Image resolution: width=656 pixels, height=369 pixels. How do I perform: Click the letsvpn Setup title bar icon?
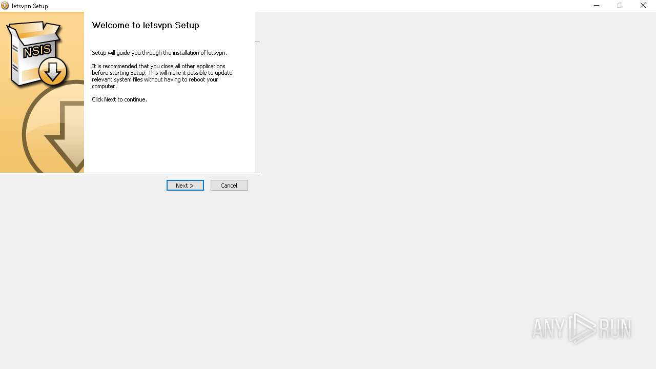5,6
